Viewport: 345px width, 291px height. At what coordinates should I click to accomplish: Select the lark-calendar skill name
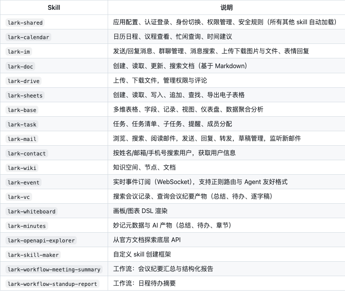28,37
